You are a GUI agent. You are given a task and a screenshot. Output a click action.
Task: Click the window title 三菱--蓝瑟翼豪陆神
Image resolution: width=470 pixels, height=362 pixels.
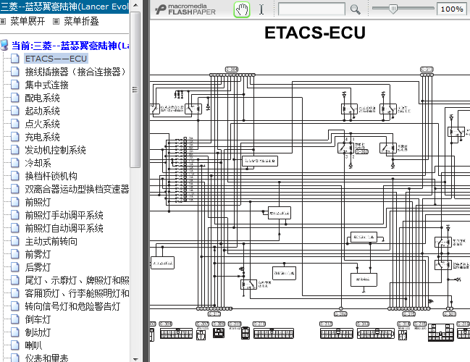click(x=64, y=7)
